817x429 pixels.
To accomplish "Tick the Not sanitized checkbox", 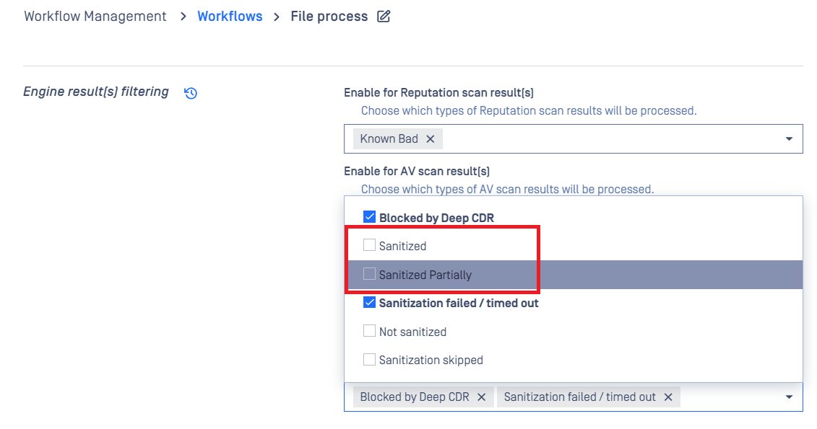I will pyautogui.click(x=369, y=332).
